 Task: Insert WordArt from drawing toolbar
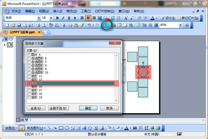click(84, 128)
